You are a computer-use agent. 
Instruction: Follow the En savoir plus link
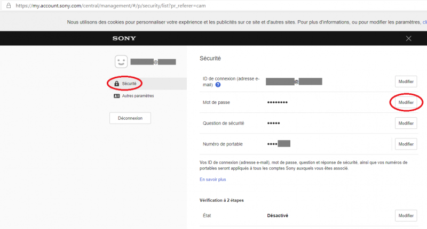(x=212, y=179)
